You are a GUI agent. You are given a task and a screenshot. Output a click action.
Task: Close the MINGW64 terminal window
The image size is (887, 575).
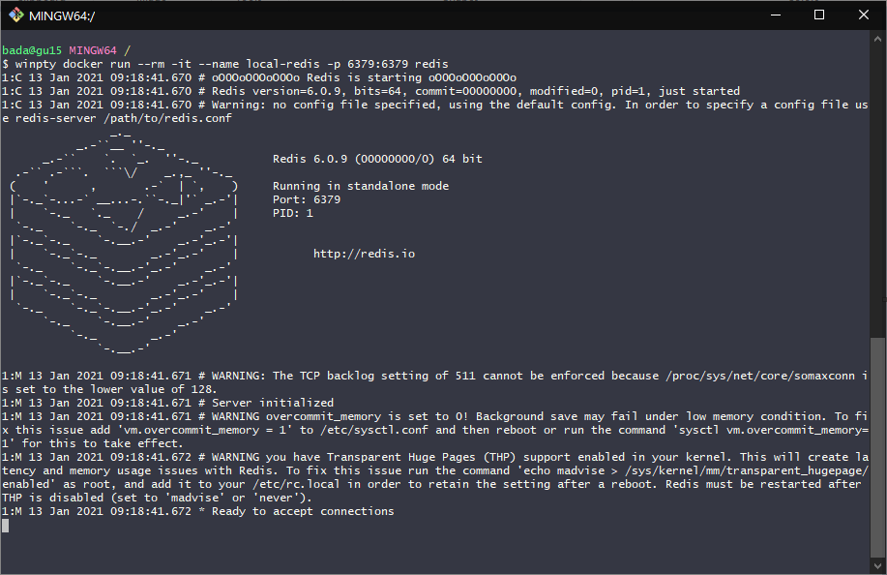click(x=864, y=15)
